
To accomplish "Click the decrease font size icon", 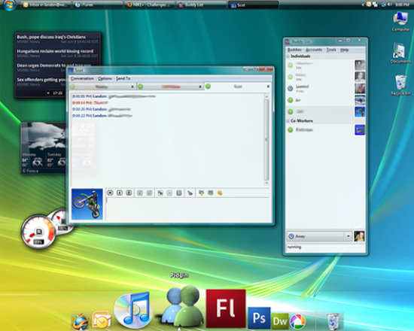I will tap(149, 193).
